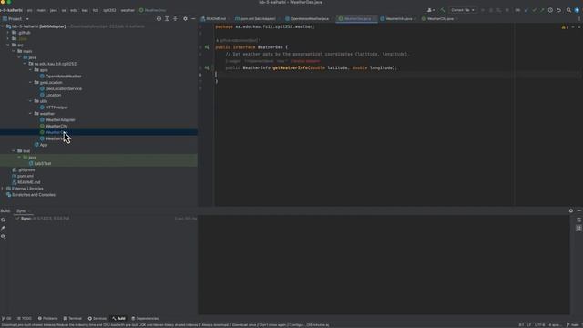Viewport: 583px width, 328px height.
Task: Click Expand All icon in Project toolbar
Action: coord(167,18)
